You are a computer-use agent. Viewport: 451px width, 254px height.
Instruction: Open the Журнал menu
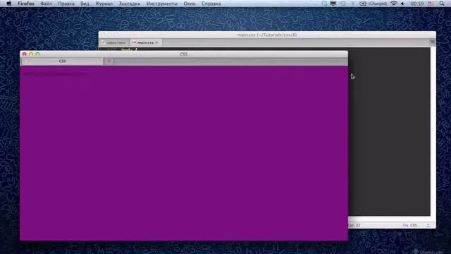[x=104, y=4]
